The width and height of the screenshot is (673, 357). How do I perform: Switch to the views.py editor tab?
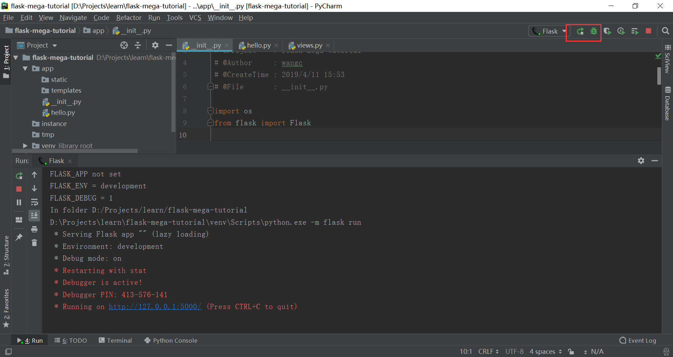[x=309, y=45]
